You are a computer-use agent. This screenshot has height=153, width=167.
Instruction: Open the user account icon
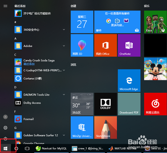[x=6, y=117]
